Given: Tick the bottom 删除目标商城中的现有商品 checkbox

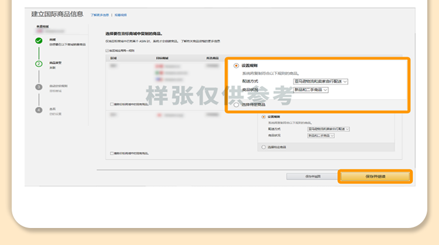Looking at the screenshot, I should pos(112,153).
